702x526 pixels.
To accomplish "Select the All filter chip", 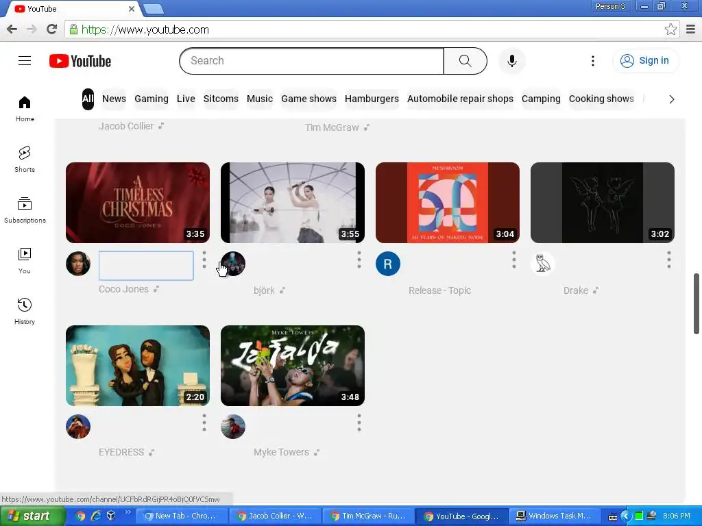I will point(88,99).
